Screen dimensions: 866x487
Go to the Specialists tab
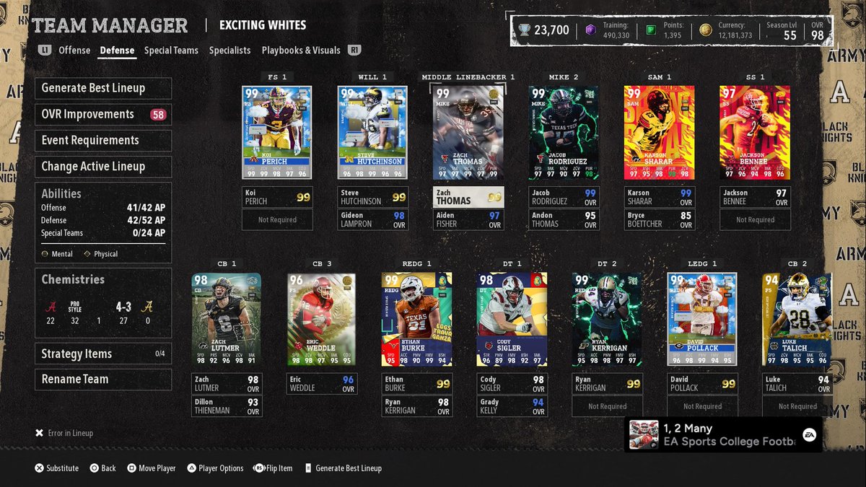229,51
